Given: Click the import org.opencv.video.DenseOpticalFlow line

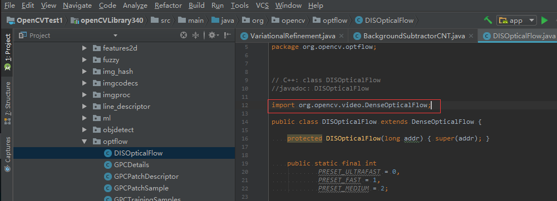Looking at the screenshot, I should 351,105.
